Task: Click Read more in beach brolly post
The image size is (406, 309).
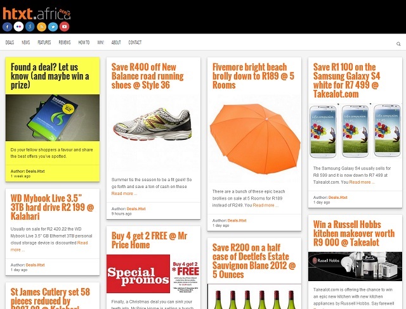Action: (x=266, y=205)
